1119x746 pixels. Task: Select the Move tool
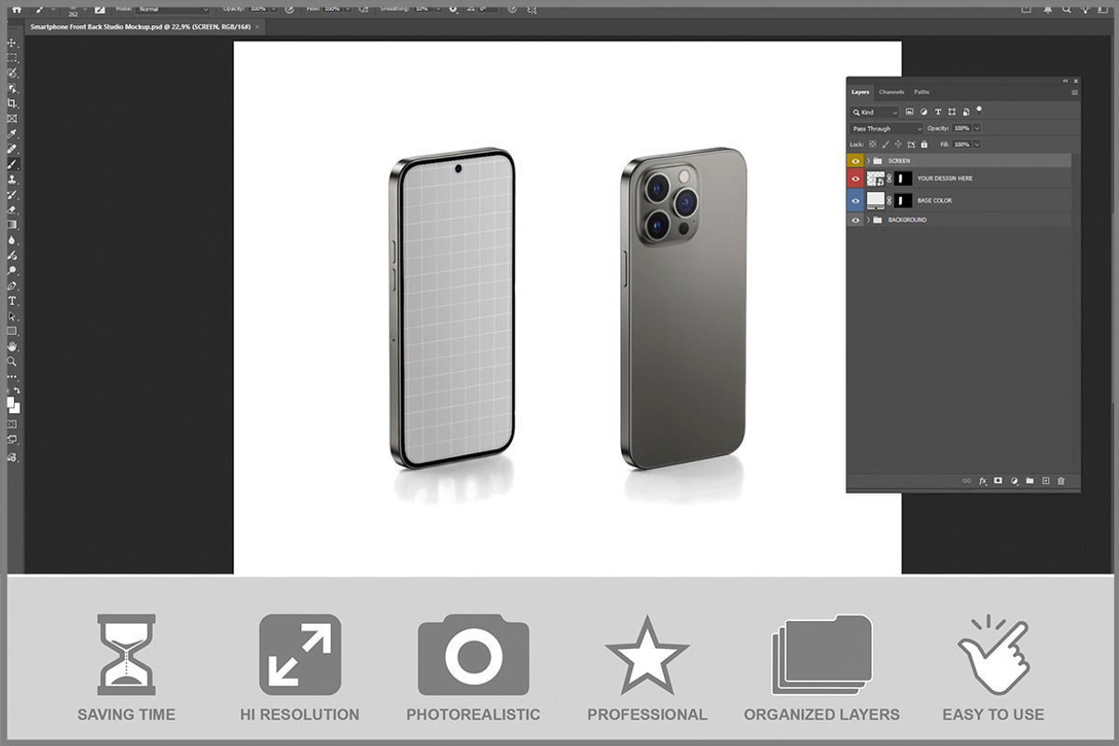click(x=12, y=43)
